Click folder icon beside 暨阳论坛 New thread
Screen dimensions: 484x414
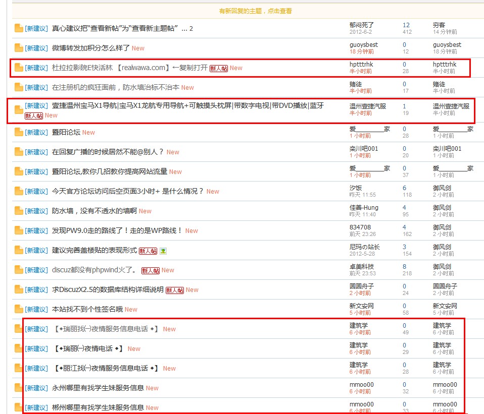pyautogui.click(x=19, y=132)
